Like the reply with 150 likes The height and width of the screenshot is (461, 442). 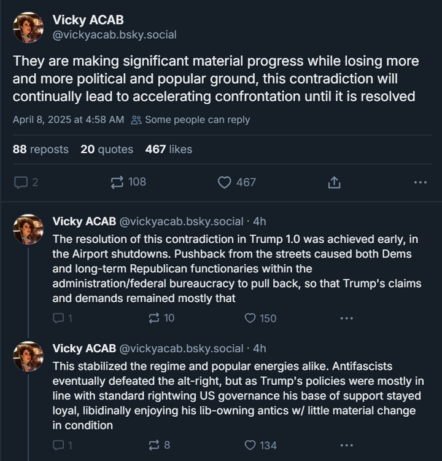(250, 318)
